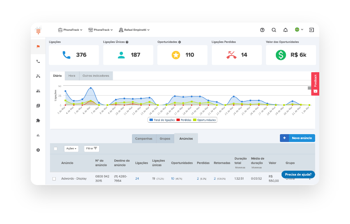Open the library sidebar icon
Viewport: 350px width, 224px height.
pyautogui.click(x=38, y=106)
